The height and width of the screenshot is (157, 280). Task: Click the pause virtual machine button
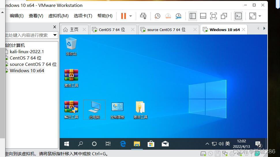(123, 16)
